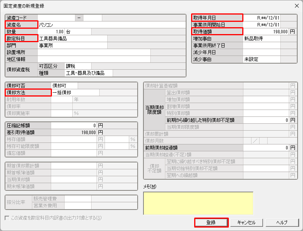Click the 取得年月日 date field

tap(262, 18)
